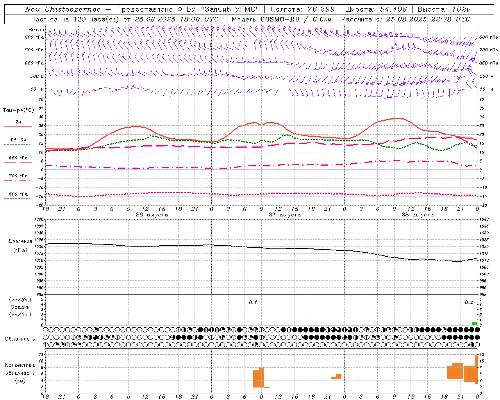Click the Конвективн. convective cloud label
The width and height of the screenshot is (500, 400).
(20, 365)
